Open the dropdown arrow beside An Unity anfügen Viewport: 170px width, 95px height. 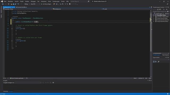pos(52,4)
